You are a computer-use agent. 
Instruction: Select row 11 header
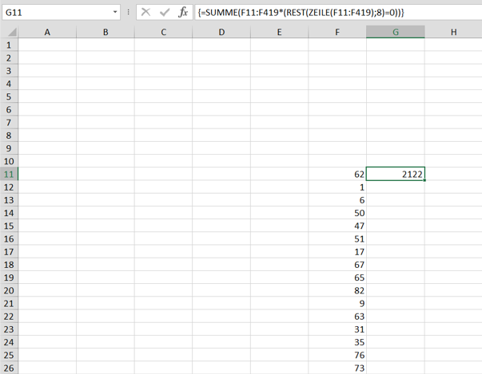point(9,174)
